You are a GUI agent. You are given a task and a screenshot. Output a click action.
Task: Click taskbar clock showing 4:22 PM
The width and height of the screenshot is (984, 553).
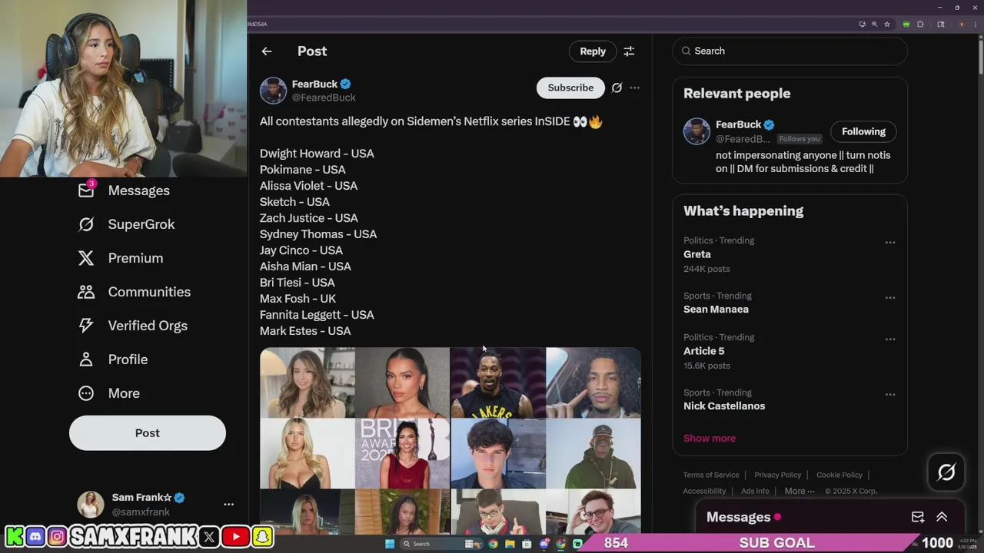[968, 544]
